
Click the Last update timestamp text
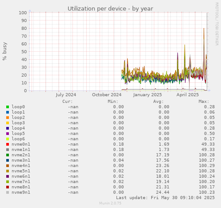(165, 198)
